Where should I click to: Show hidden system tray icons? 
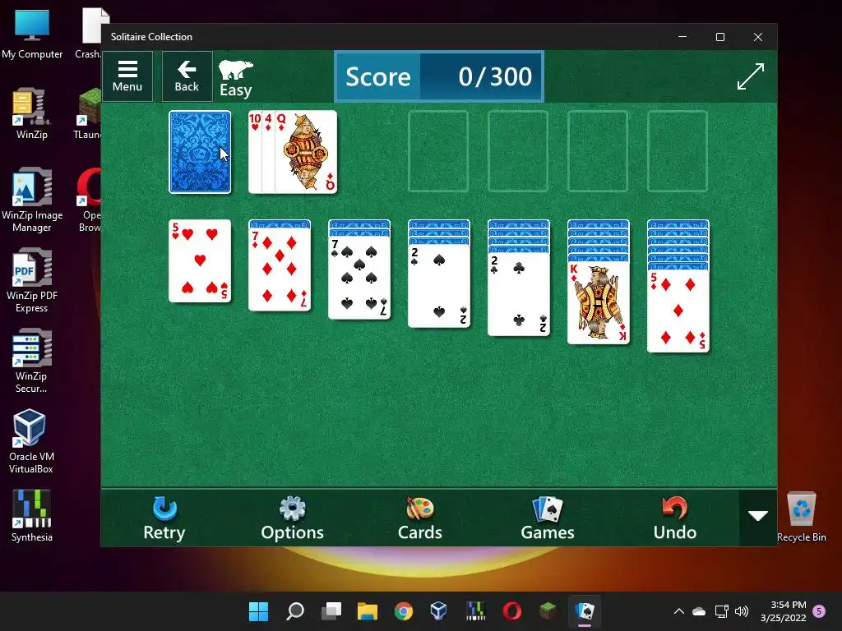678,611
